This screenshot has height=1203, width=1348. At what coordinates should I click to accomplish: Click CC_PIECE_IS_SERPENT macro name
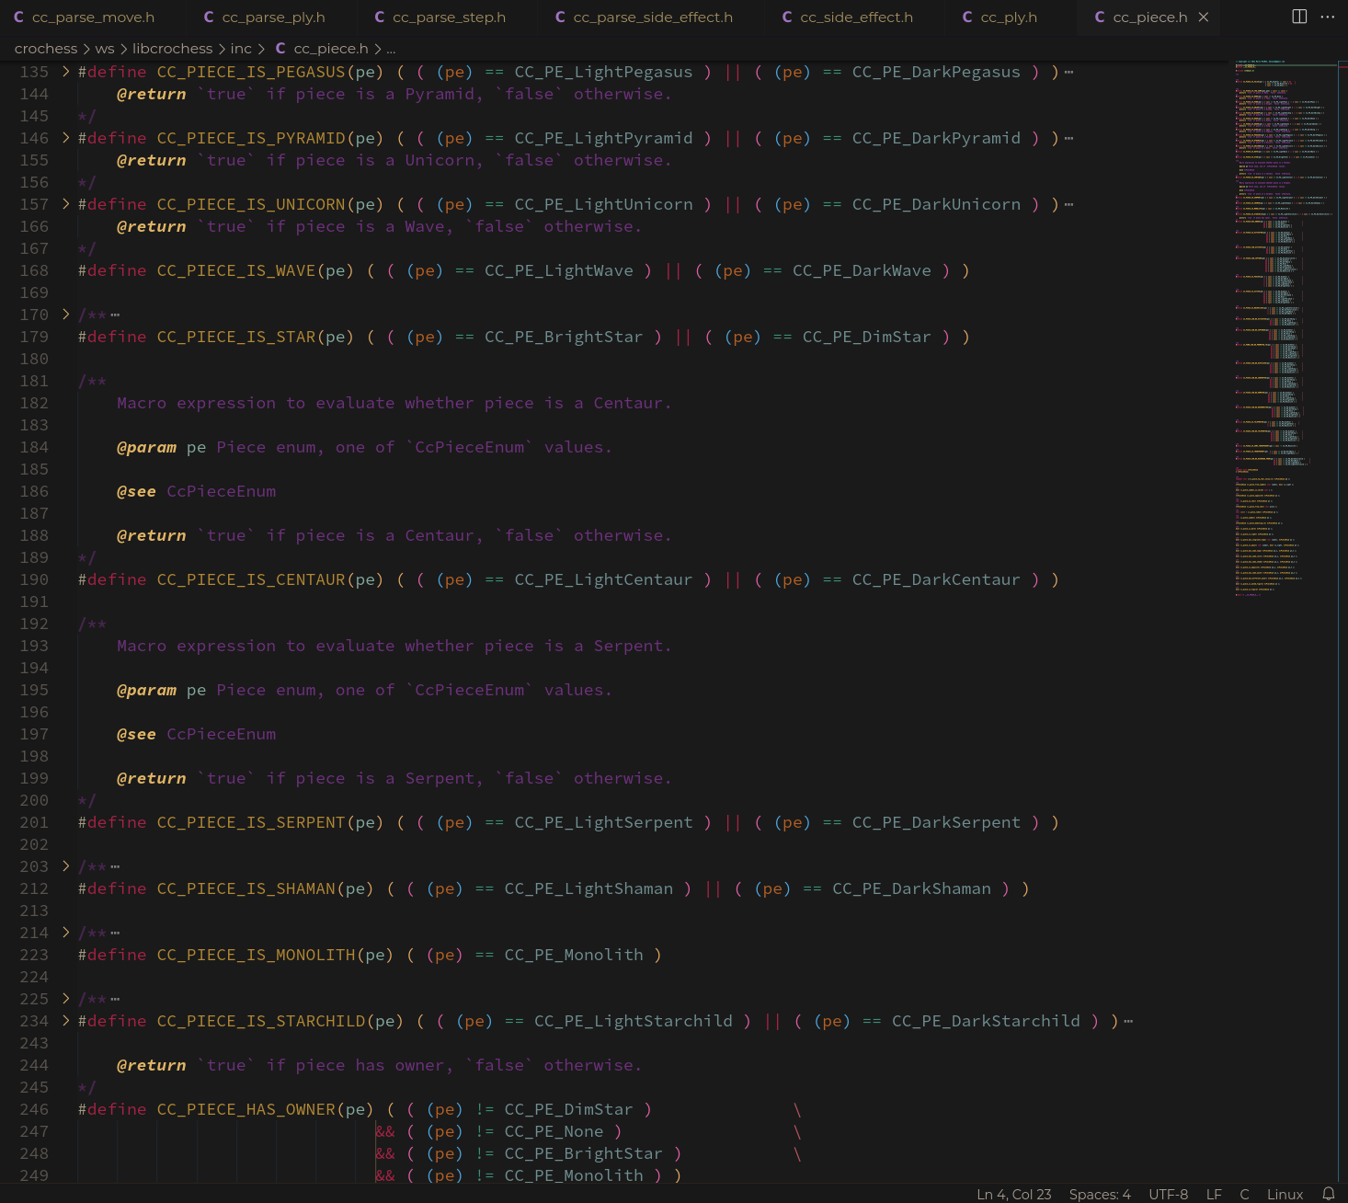[x=251, y=822]
